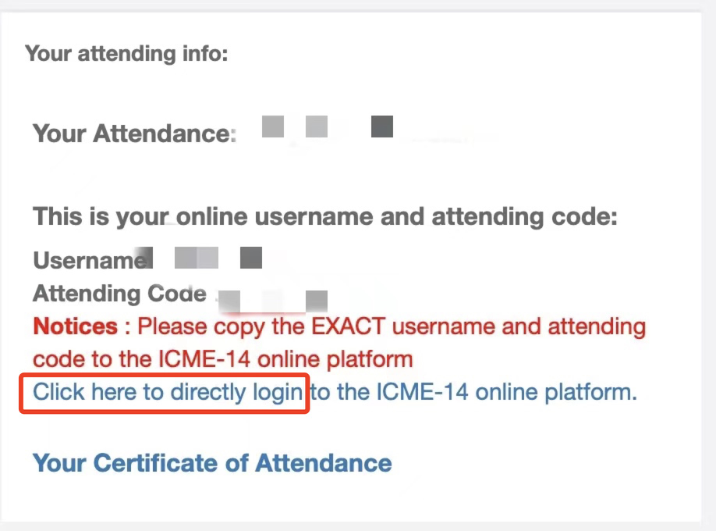Open the "Your Certificate of Attendance" link

coord(212,462)
